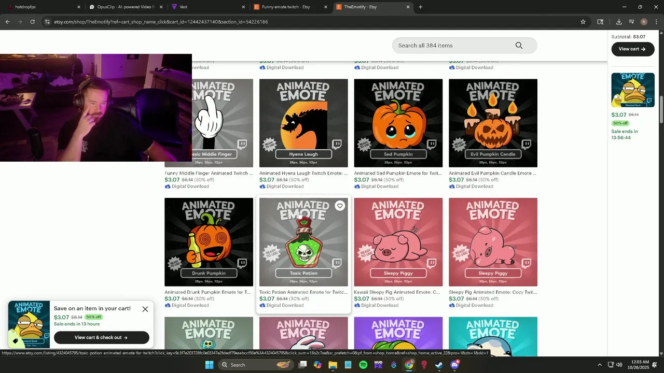The height and width of the screenshot is (373, 664).
Task: Open the Notepad icon in the taskbar
Action: (348, 365)
